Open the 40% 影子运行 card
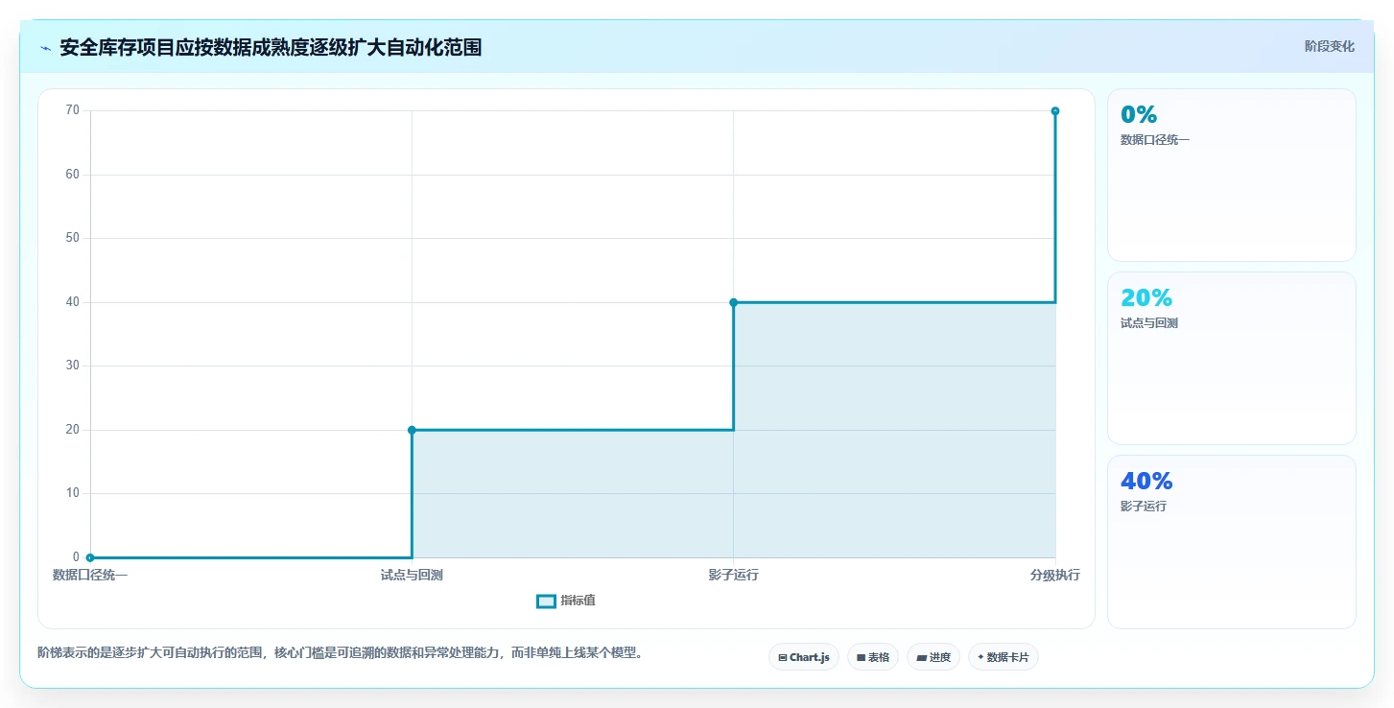The height and width of the screenshot is (708, 1394). point(1231,541)
